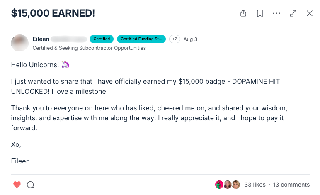The width and height of the screenshot is (320, 195).
Task: View the 13 comments
Action: click(291, 185)
